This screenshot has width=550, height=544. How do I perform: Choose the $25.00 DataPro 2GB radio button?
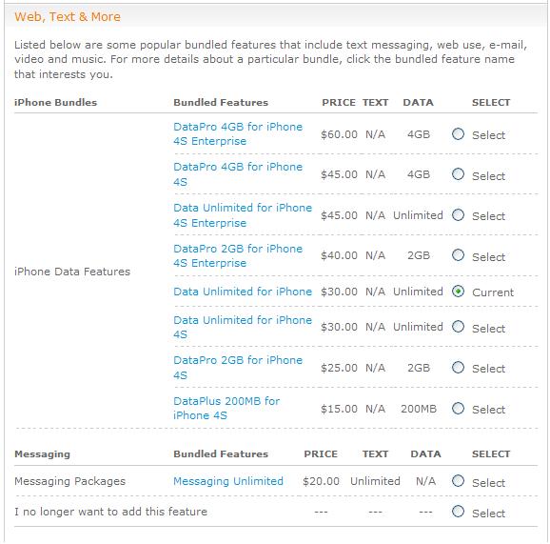458,368
